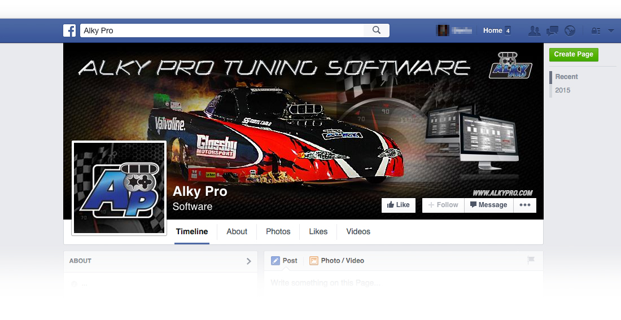The image size is (621, 320).
Task: Send a Message to Alky Pro
Action: tap(489, 205)
